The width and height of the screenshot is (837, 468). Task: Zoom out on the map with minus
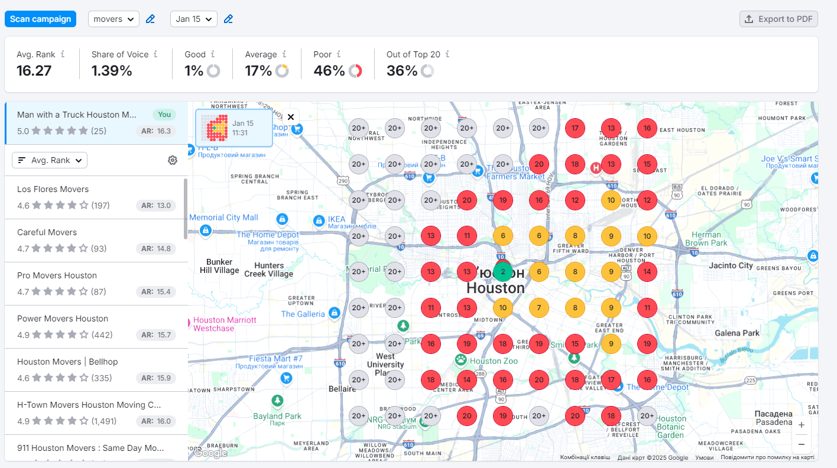click(x=802, y=444)
